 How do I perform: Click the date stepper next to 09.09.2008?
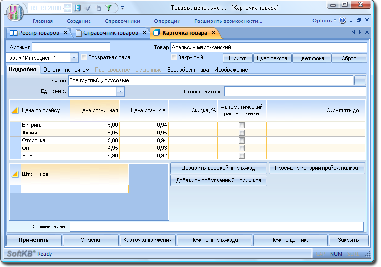(x=67, y=8)
